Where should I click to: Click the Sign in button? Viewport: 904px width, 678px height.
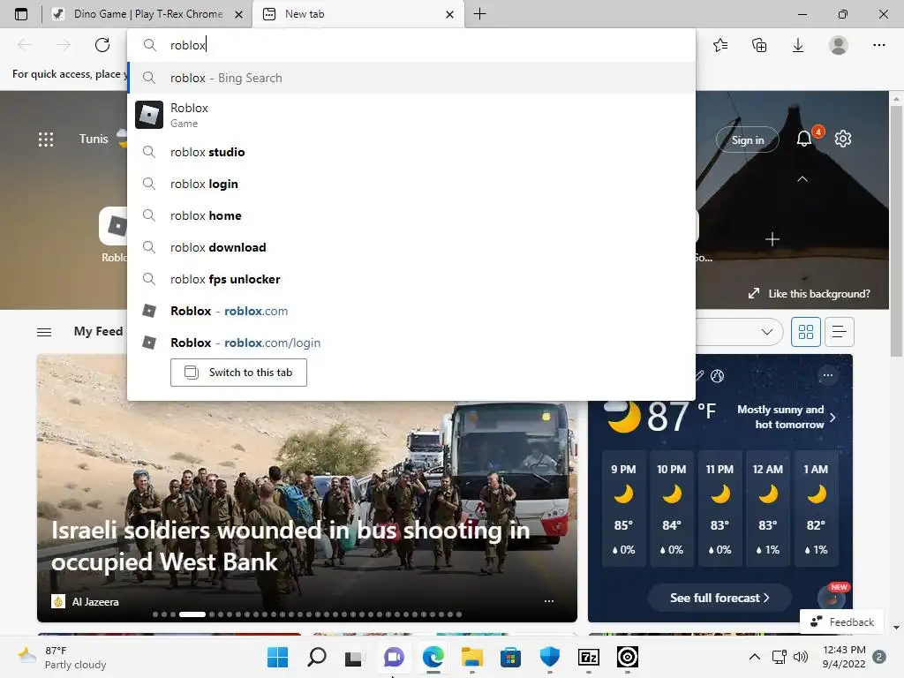pyautogui.click(x=747, y=140)
